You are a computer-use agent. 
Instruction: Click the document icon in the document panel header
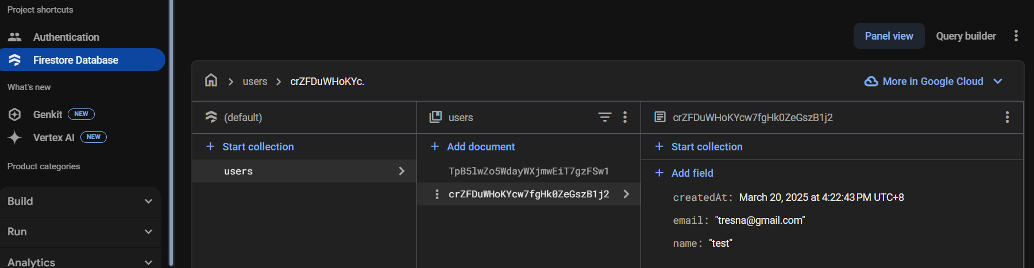click(660, 117)
